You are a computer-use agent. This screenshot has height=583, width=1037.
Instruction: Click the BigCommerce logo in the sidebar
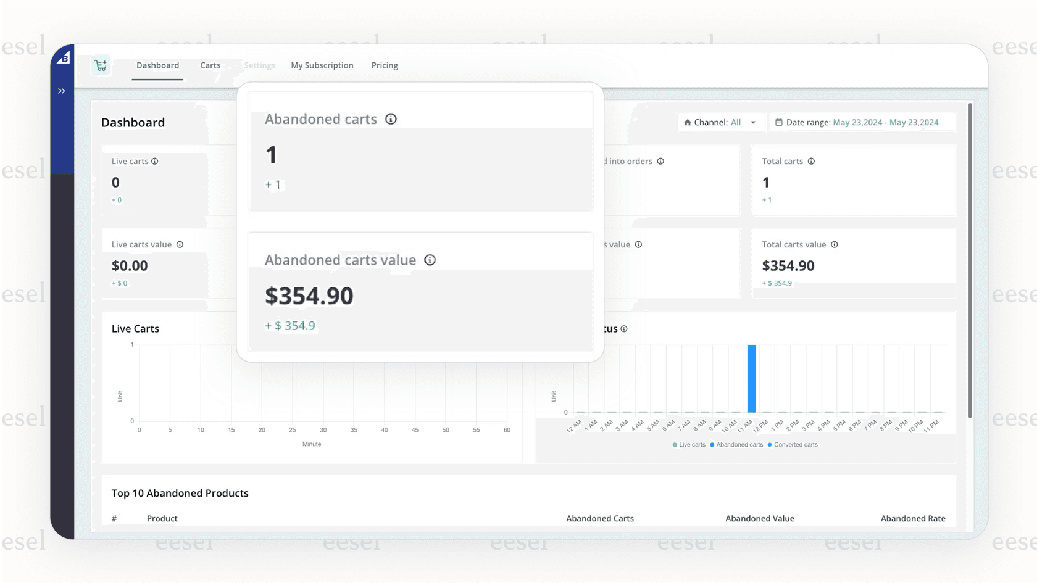coord(64,56)
